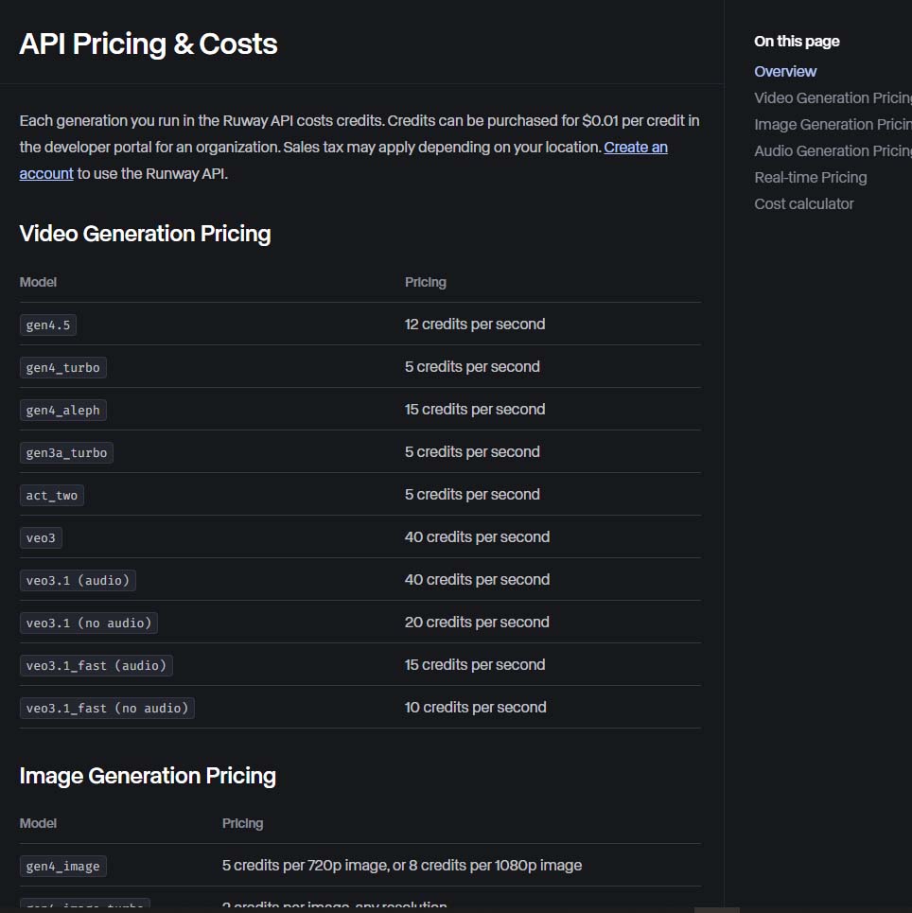Select the veo3.1 (no audio) tag

(x=89, y=623)
